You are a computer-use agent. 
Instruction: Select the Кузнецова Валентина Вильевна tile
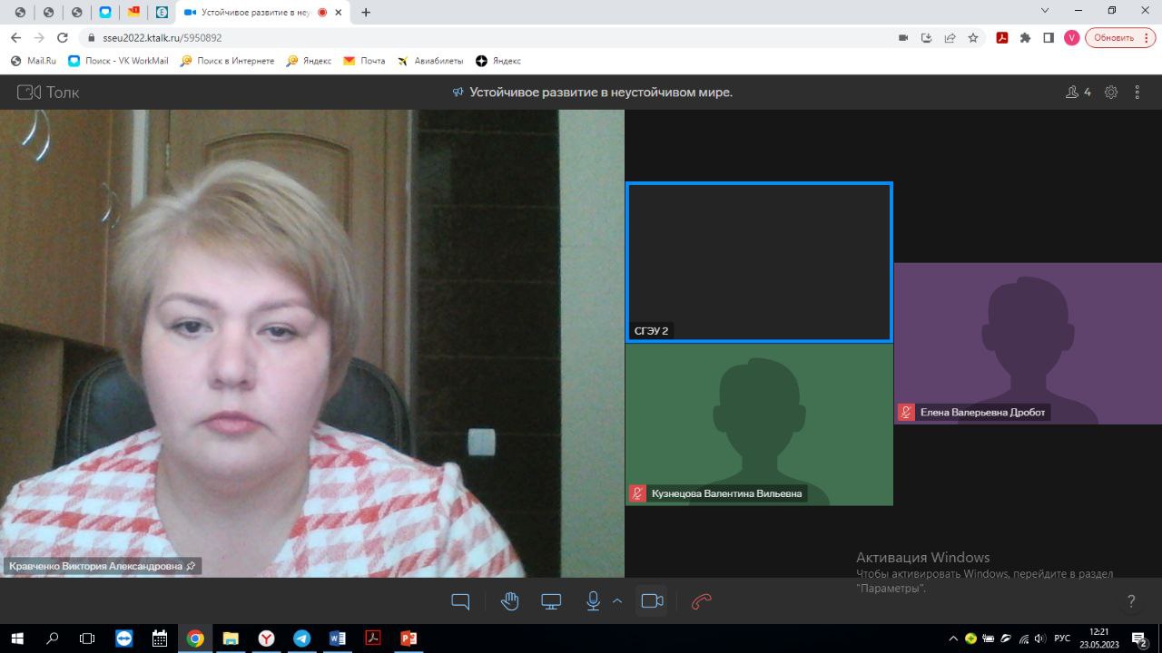pyautogui.click(x=759, y=424)
